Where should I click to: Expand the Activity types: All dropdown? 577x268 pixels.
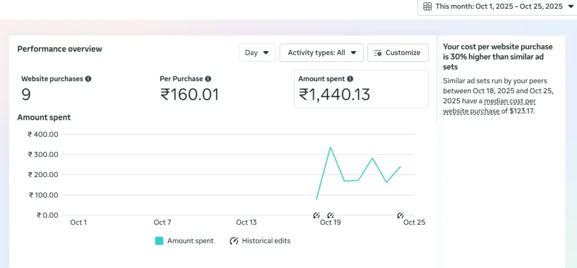click(321, 53)
